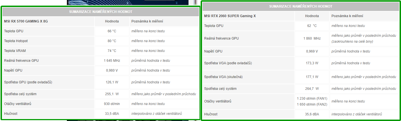
Task: Select the Spotřeba GPU (podle ovladačů) label
Action: click(x=28, y=82)
